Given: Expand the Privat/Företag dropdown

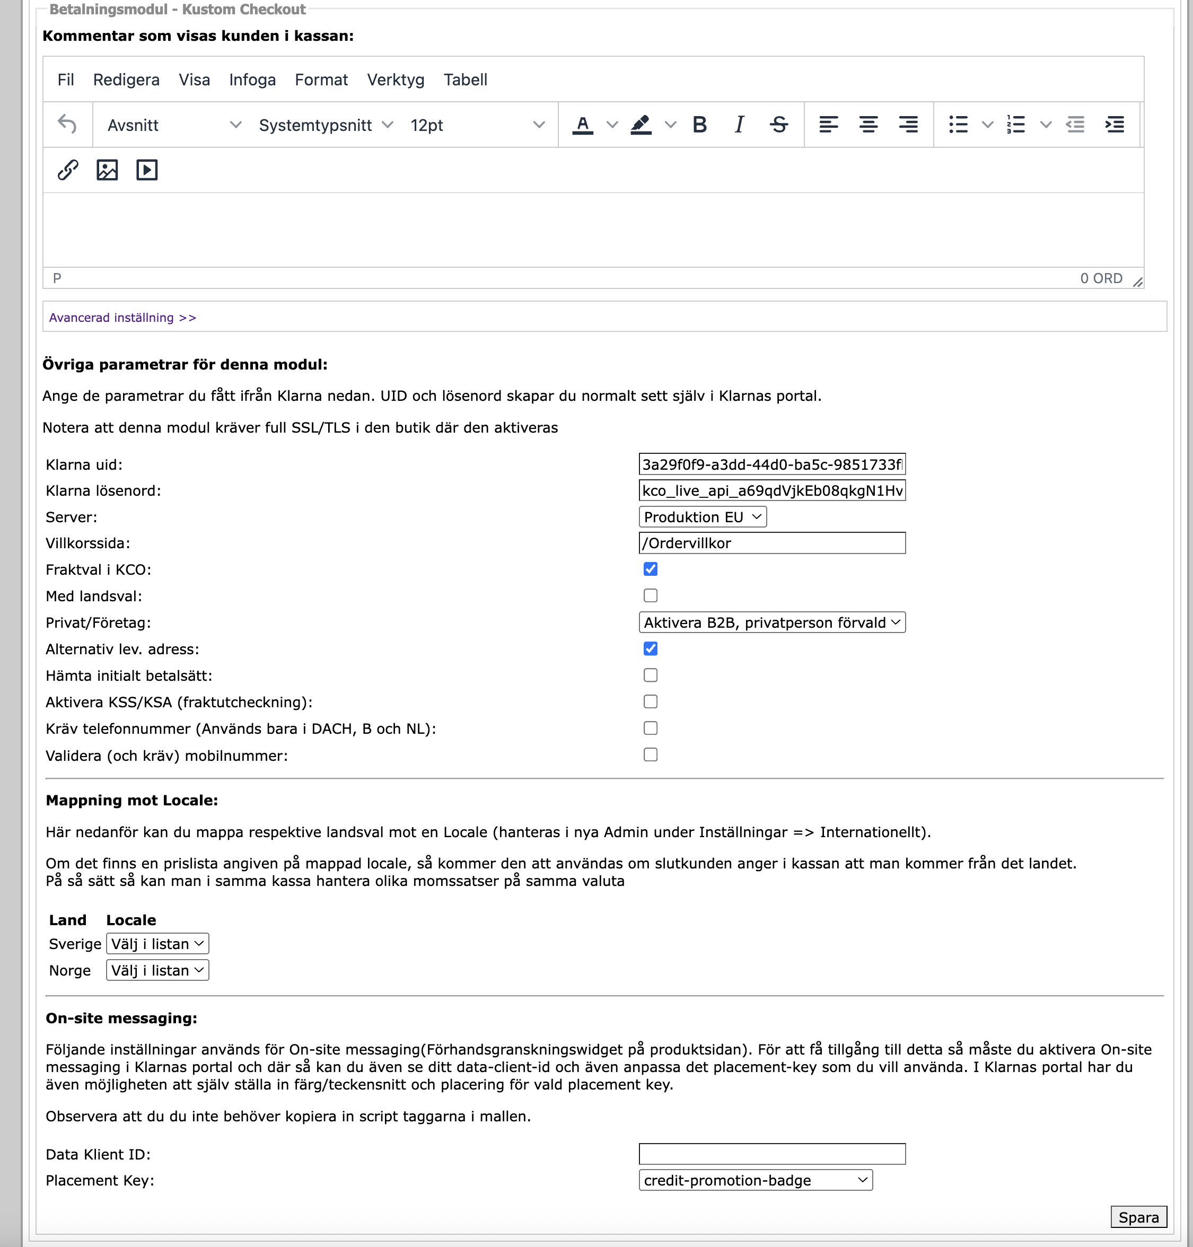Looking at the screenshot, I should click(x=771, y=622).
